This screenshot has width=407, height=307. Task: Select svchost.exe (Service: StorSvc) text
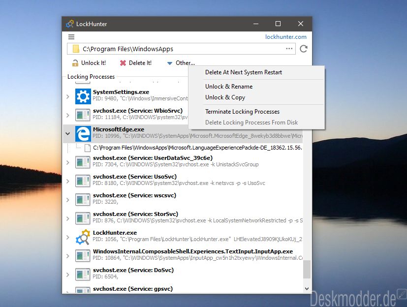coord(135,214)
